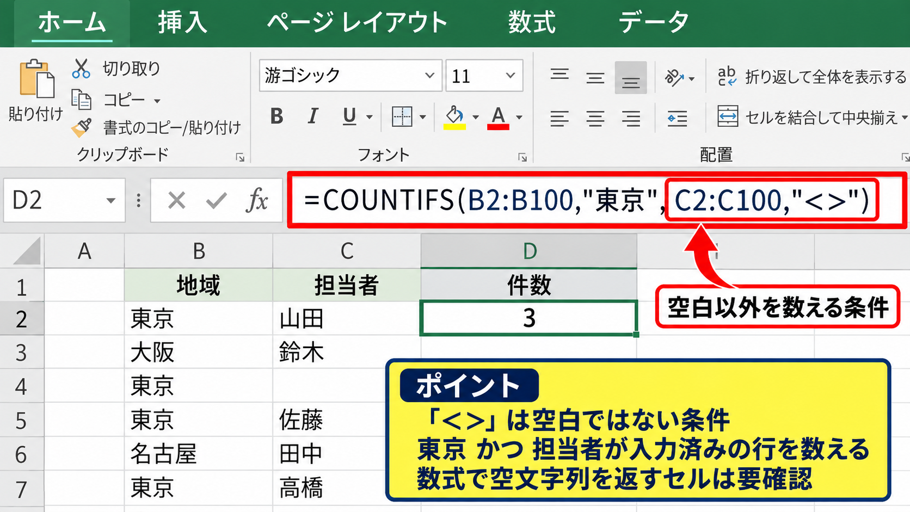Expand underline style dropdown arrow
Image resolution: width=910 pixels, height=512 pixels.
click(370, 117)
